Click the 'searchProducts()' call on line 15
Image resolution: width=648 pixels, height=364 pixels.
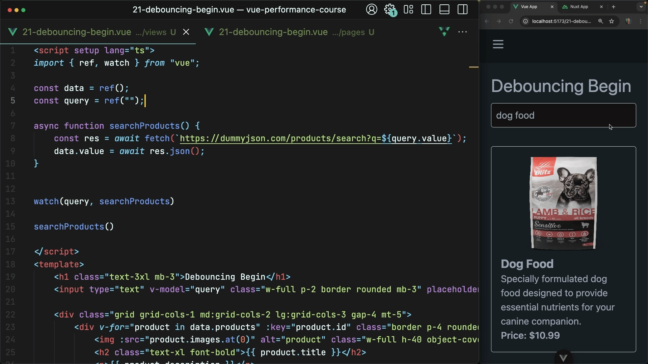[74, 227]
